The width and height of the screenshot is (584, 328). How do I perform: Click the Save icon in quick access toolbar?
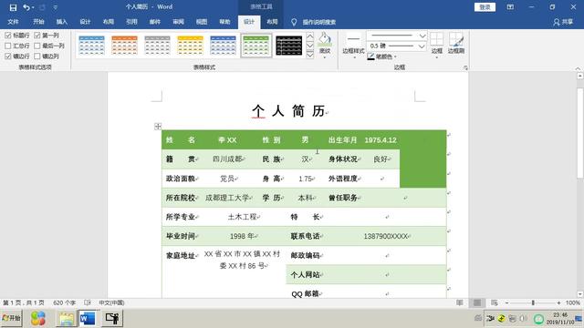point(13,7)
